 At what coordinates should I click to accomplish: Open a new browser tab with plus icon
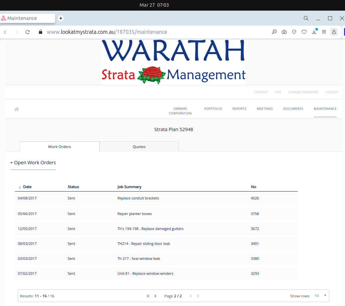61,18
